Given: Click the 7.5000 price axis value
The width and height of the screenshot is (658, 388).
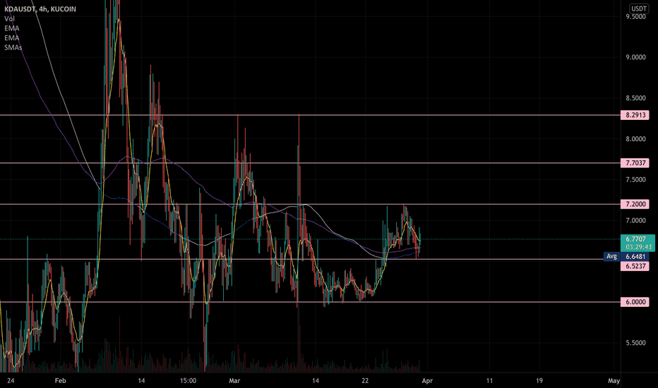Looking at the screenshot, I should (x=635, y=180).
